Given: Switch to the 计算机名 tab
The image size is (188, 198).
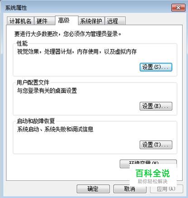Looking at the screenshot, I should click(20, 21).
